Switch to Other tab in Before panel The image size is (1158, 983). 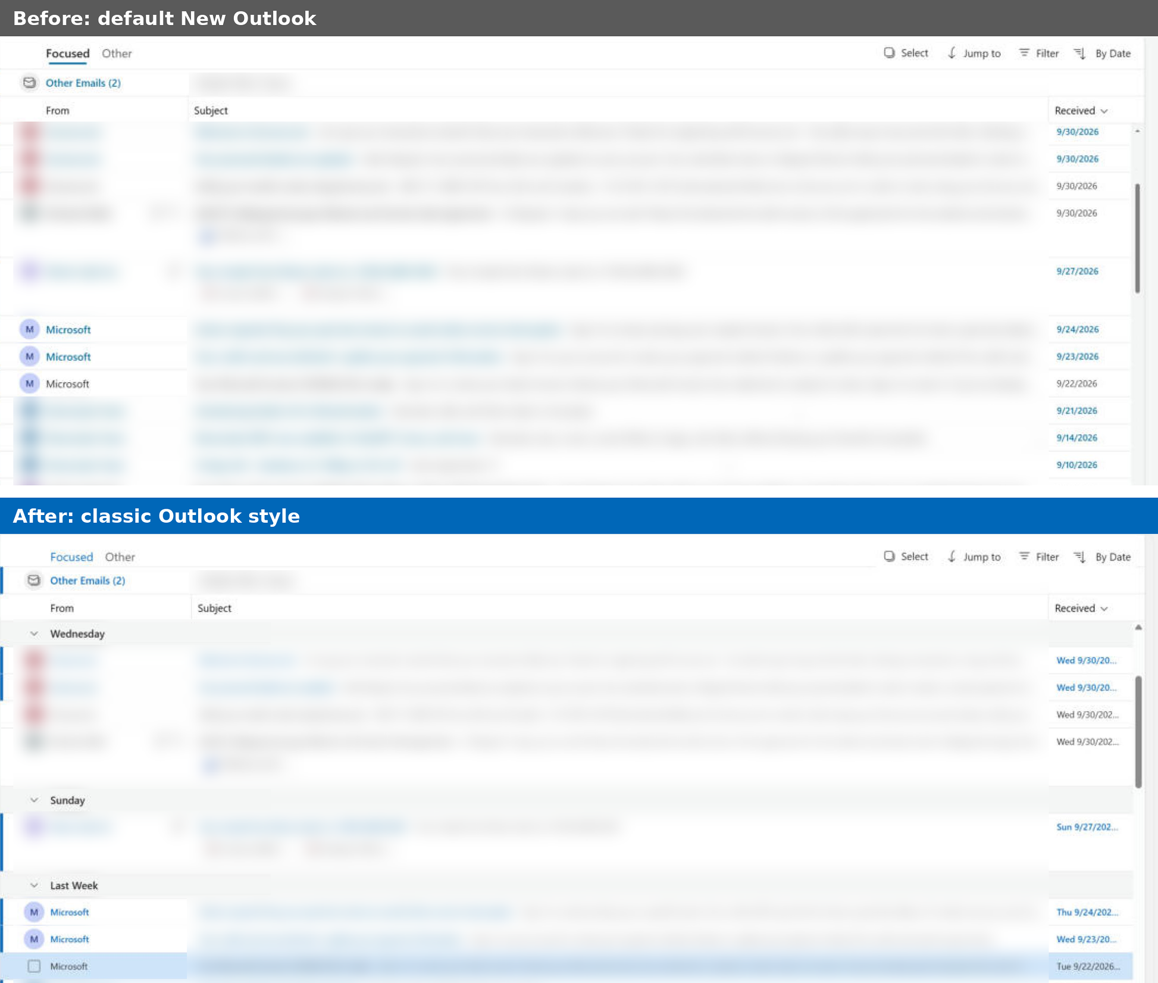[x=117, y=54]
